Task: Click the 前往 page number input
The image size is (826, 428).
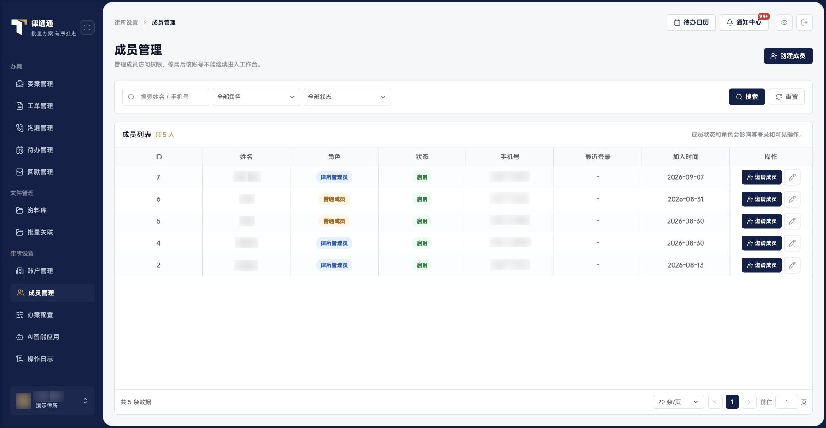Action: point(786,402)
